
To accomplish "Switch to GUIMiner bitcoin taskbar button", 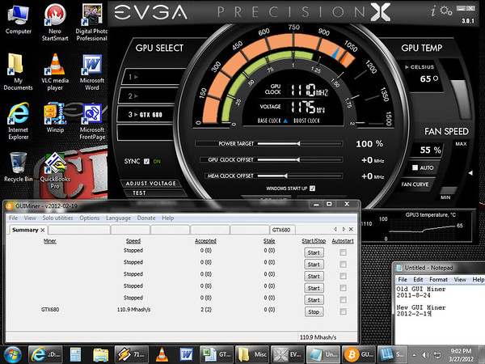I will click(359, 354).
